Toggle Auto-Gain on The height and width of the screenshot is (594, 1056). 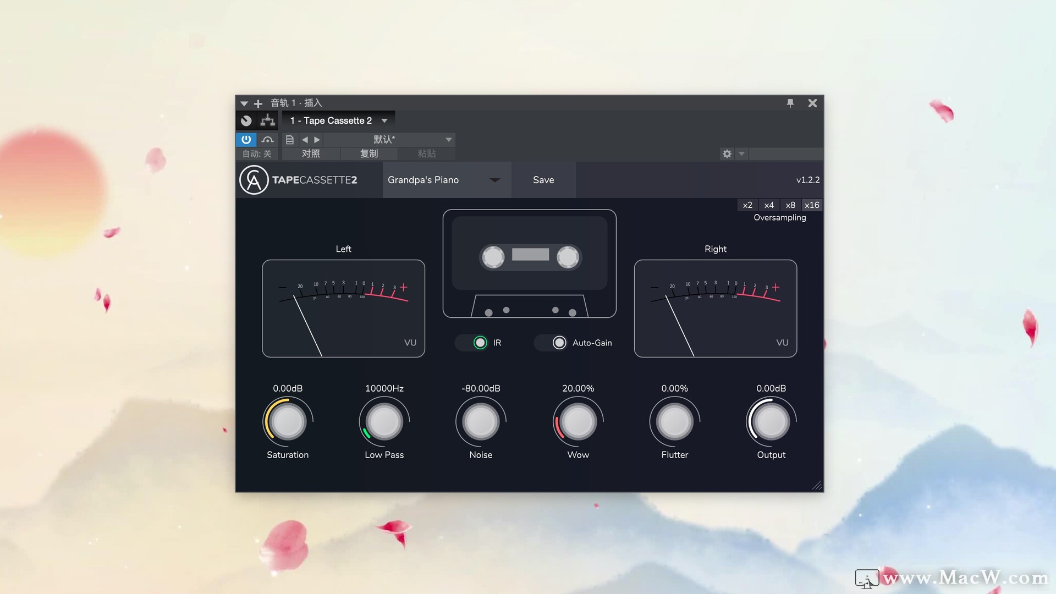(x=559, y=343)
